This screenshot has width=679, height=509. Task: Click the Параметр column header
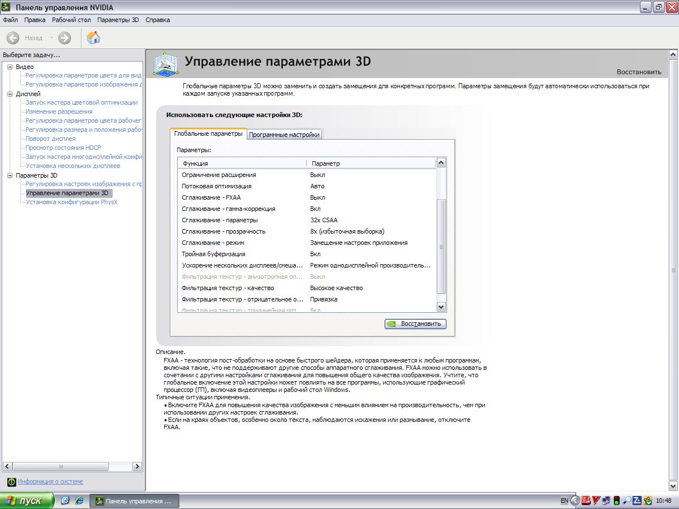coord(371,163)
